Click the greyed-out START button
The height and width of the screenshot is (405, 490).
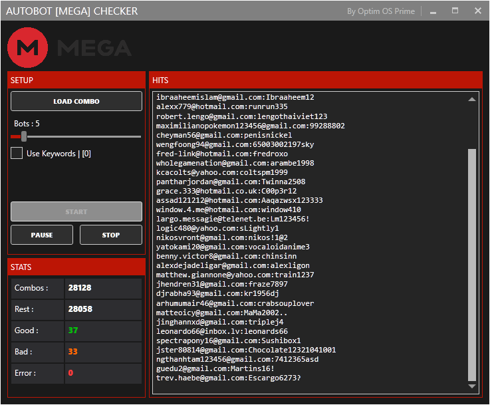(76, 211)
